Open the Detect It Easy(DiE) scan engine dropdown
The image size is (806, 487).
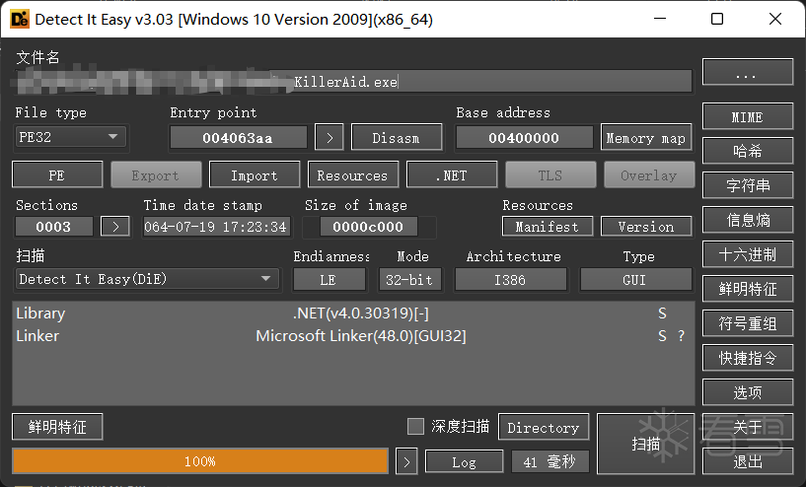pos(147,279)
